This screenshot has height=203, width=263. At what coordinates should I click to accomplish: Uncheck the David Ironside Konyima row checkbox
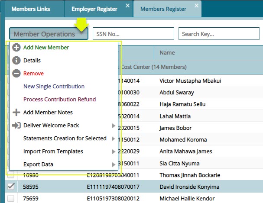pyautogui.click(x=11, y=186)
